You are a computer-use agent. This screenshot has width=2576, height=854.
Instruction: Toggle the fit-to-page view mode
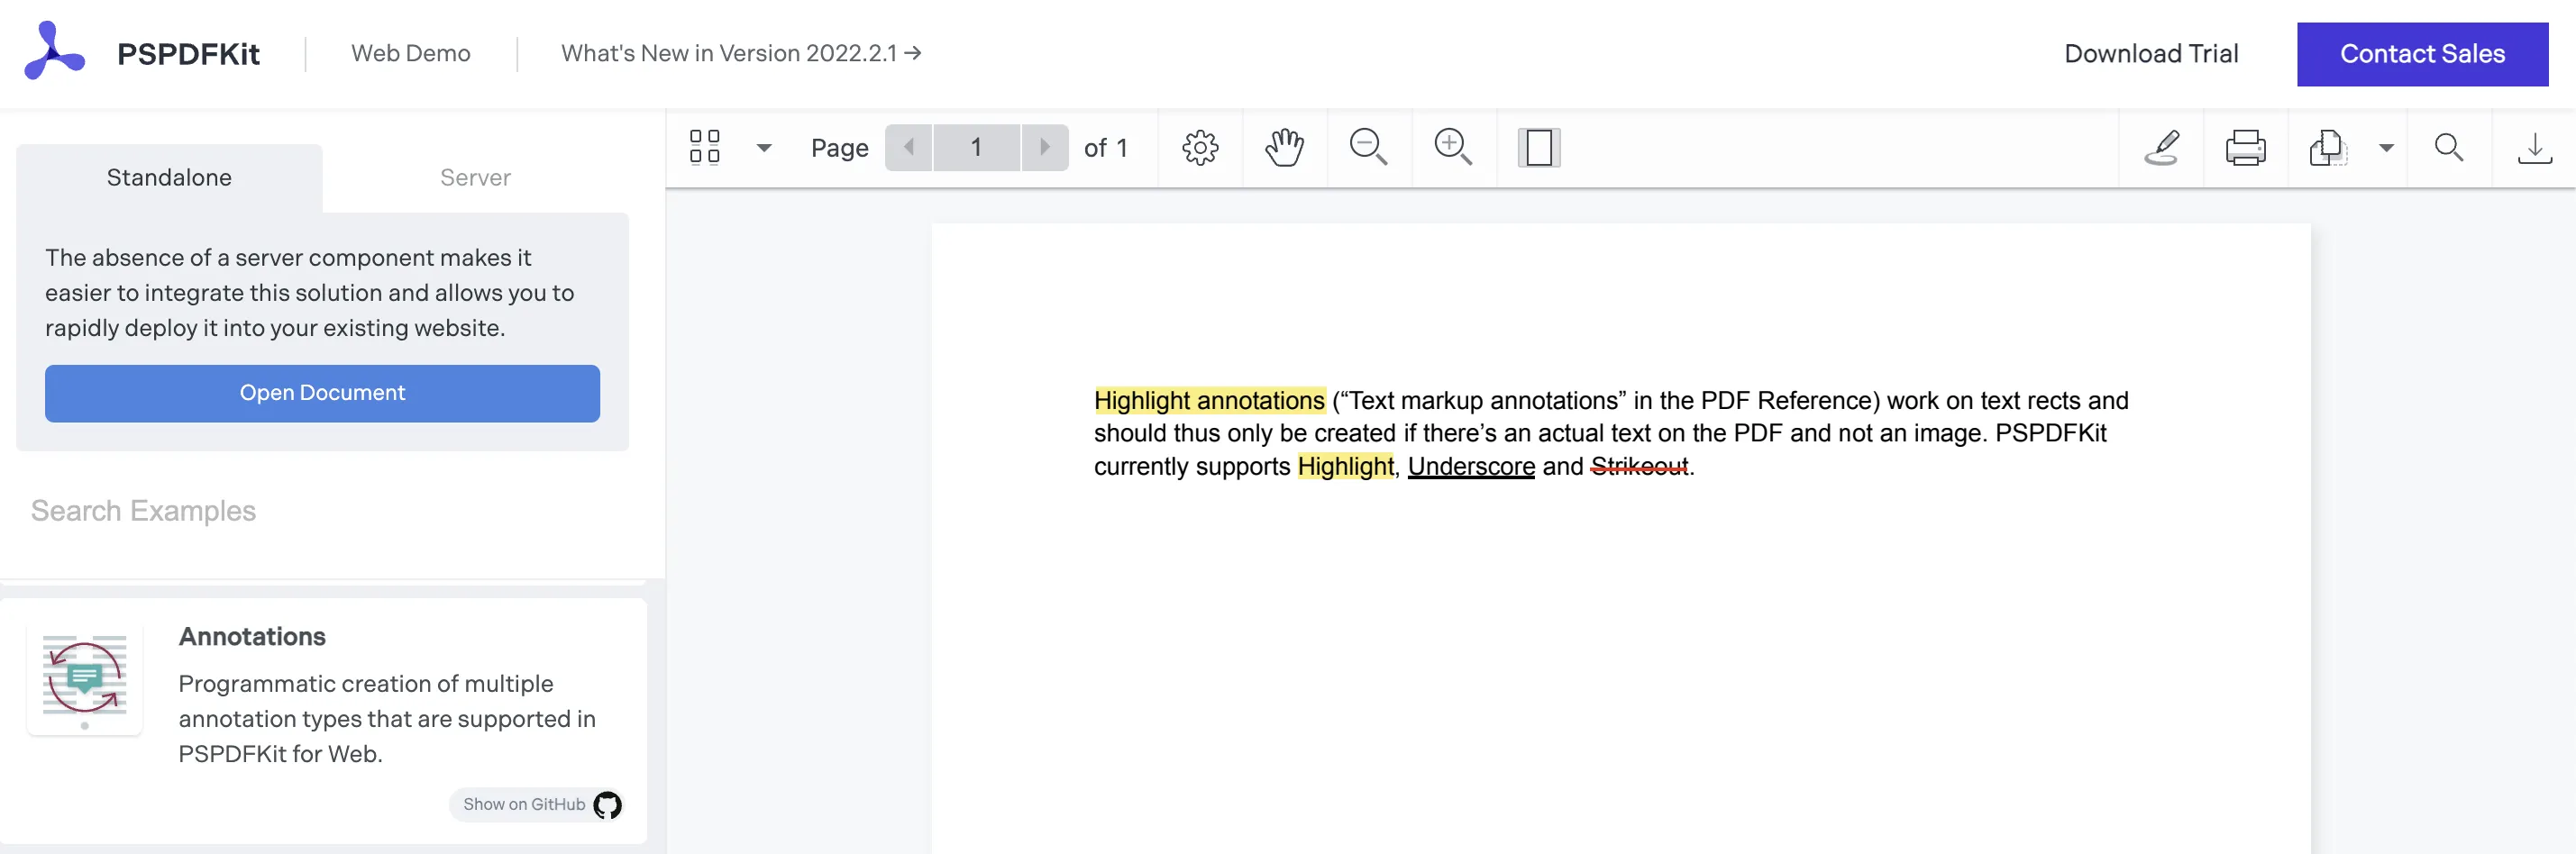[x=1538, y=147]
